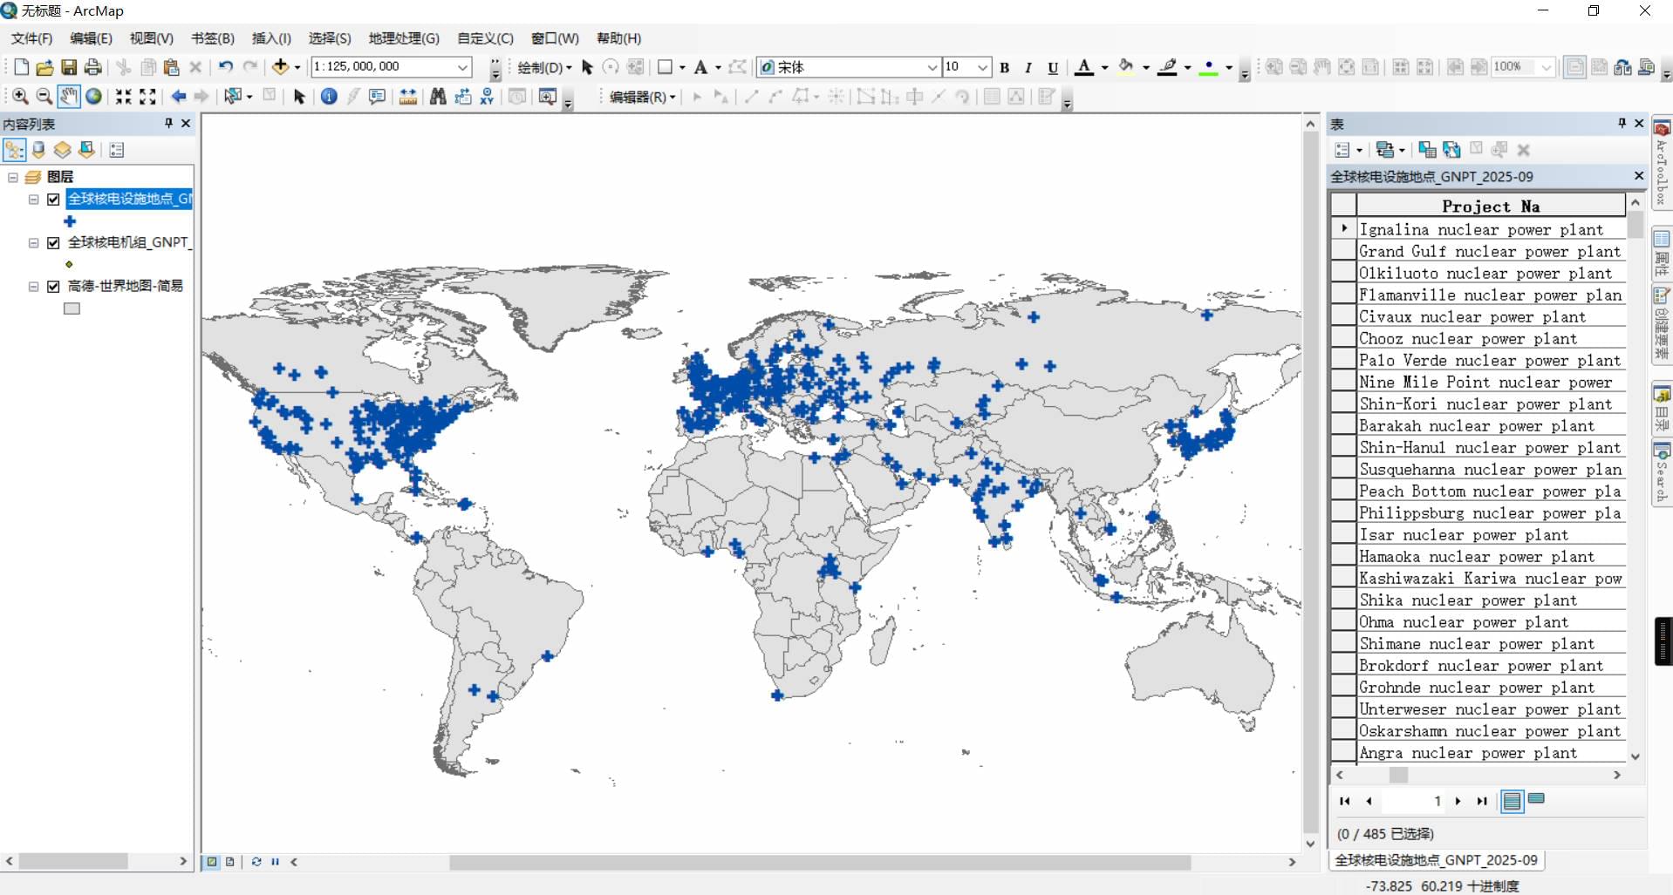Switch to List By Source view
The height and width of the screenshot is (895, 1673).
point(38,150)
